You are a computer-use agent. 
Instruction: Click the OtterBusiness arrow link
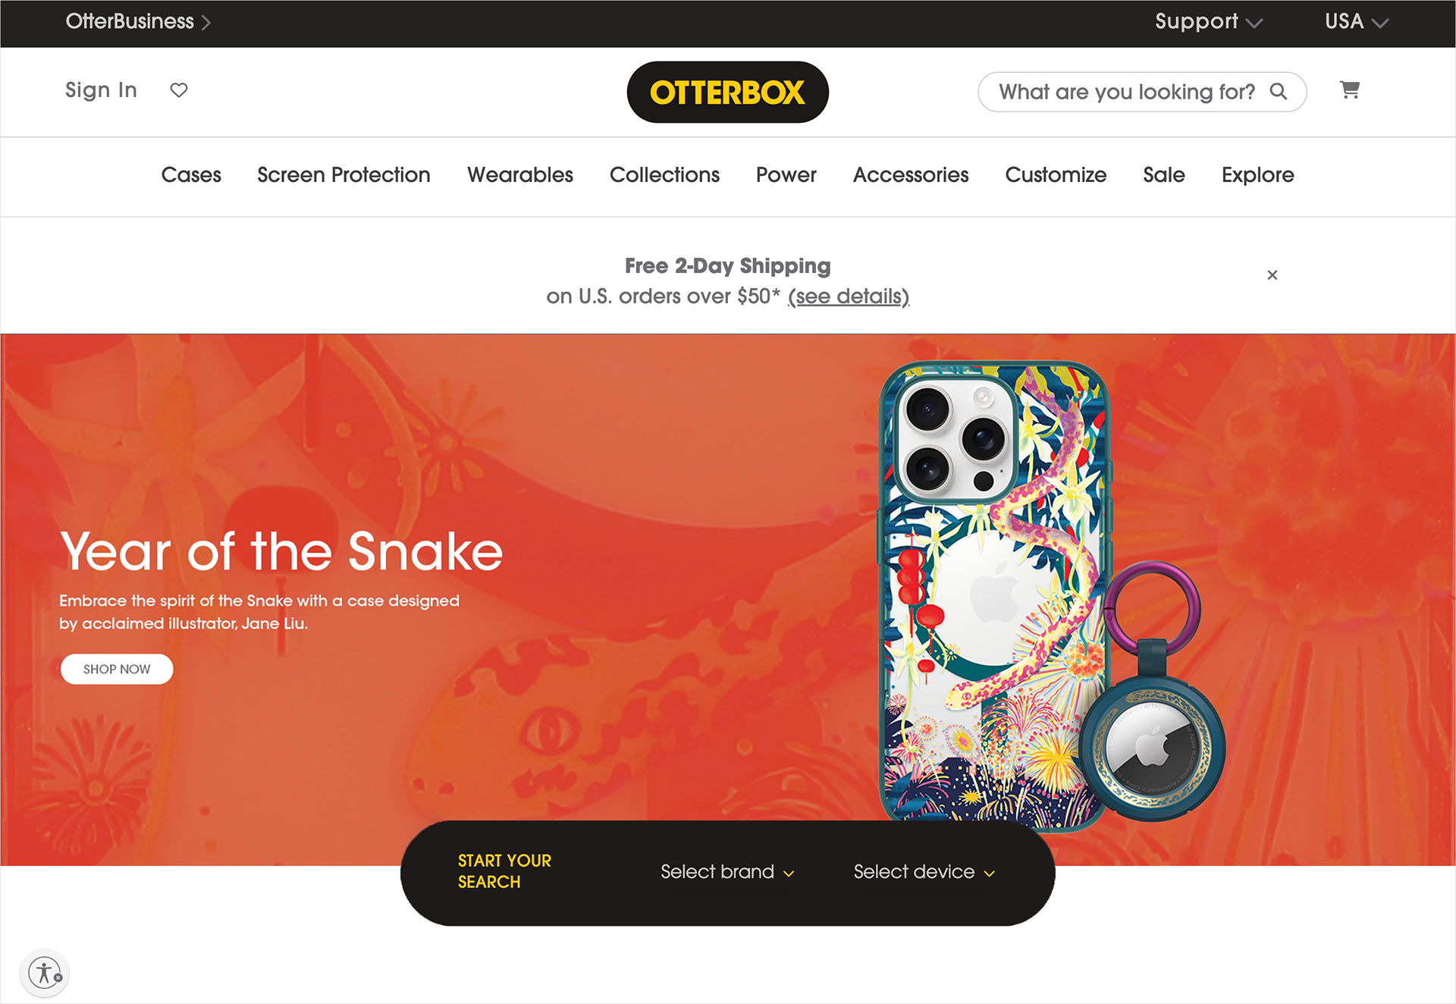point(138,21)
